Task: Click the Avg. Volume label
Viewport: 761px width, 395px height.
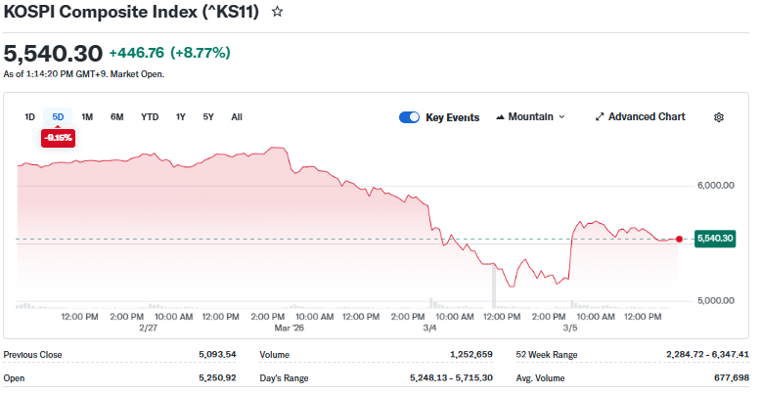Action: (x=540, y=378)
